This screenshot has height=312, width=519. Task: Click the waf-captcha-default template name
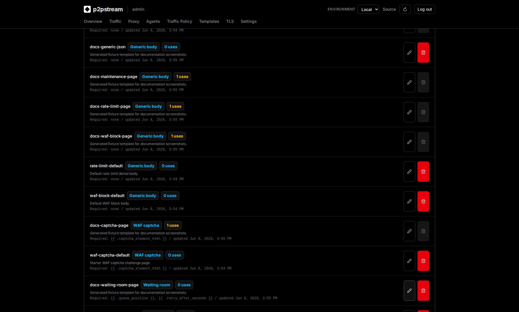pyautogui.click(x=110, y=255)
